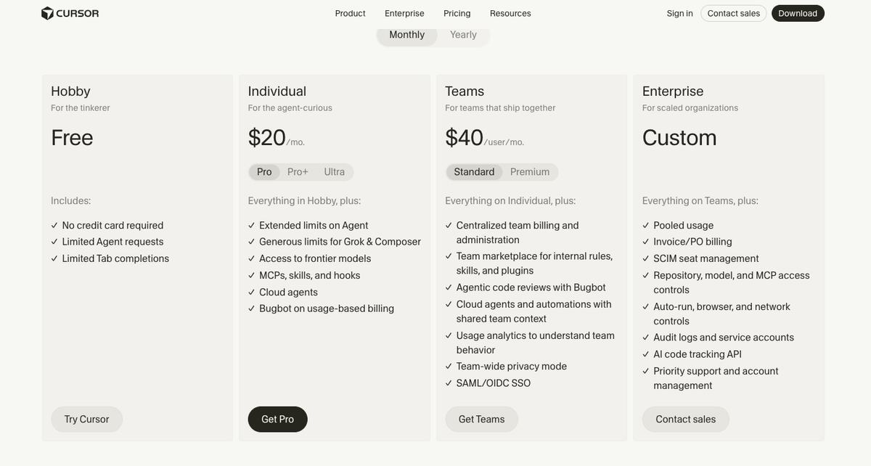Click the Try Cursor button

(x=86, y=420)
